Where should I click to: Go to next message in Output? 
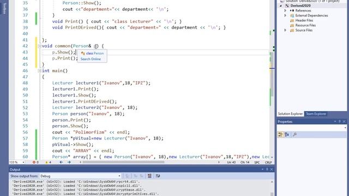point(141,176)
